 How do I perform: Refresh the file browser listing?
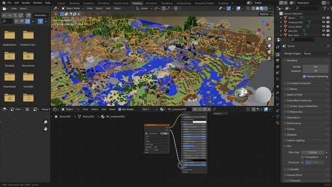(x=21, y=16)
